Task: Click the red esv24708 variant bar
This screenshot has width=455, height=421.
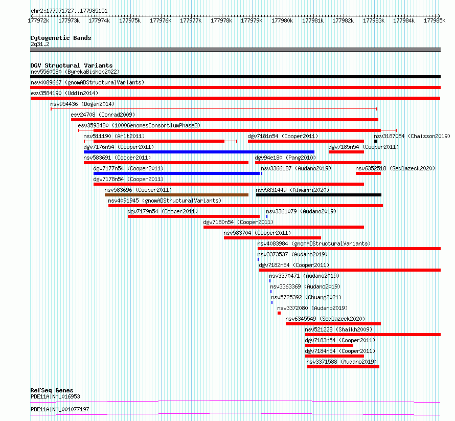Action: [x=224, y=120]
